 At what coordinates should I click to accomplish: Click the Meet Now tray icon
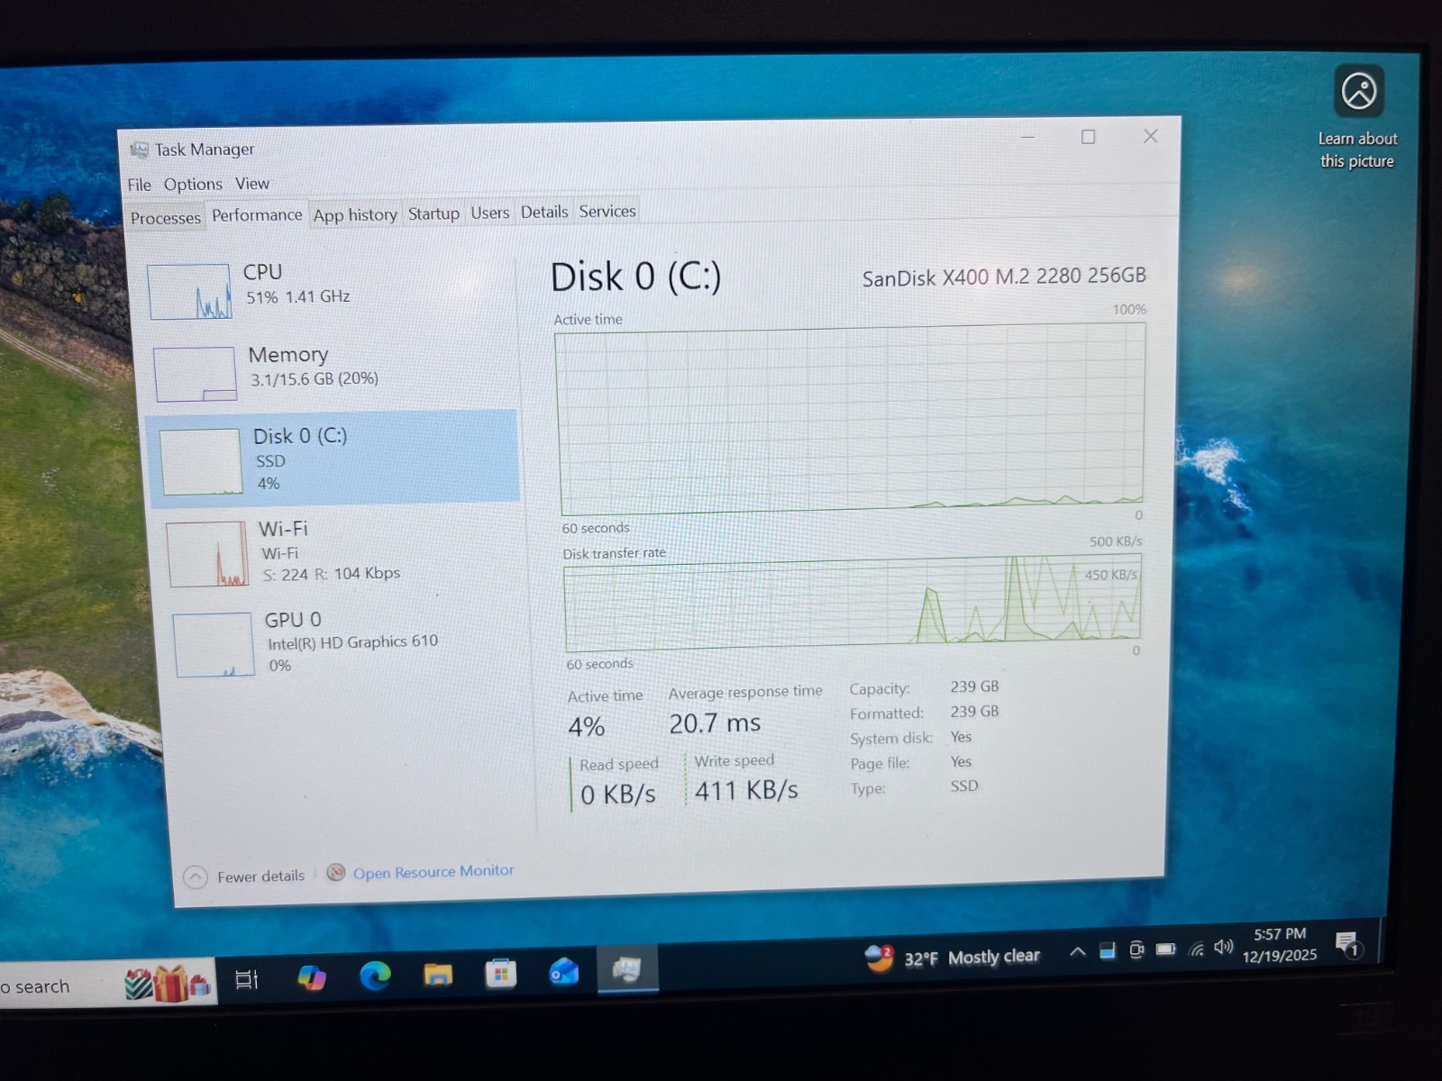[x=1136, y=949]
